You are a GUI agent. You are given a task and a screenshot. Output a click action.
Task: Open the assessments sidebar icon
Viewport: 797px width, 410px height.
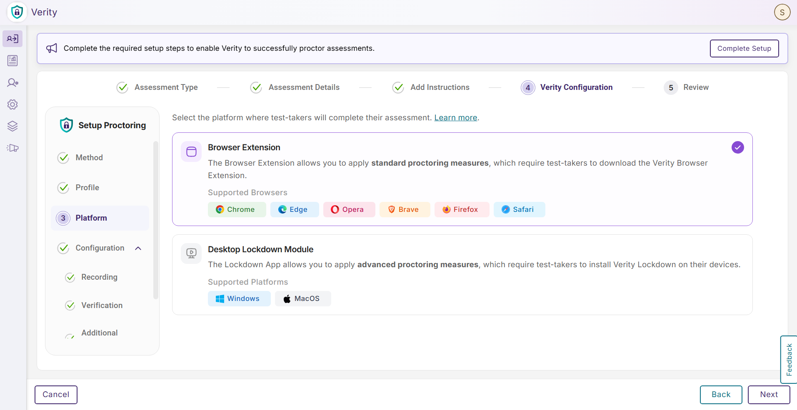[x=12, y=39]
